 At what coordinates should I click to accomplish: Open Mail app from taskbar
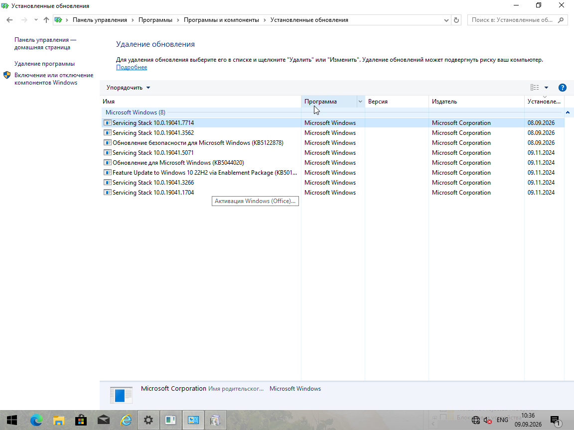(x=104, y=420)
